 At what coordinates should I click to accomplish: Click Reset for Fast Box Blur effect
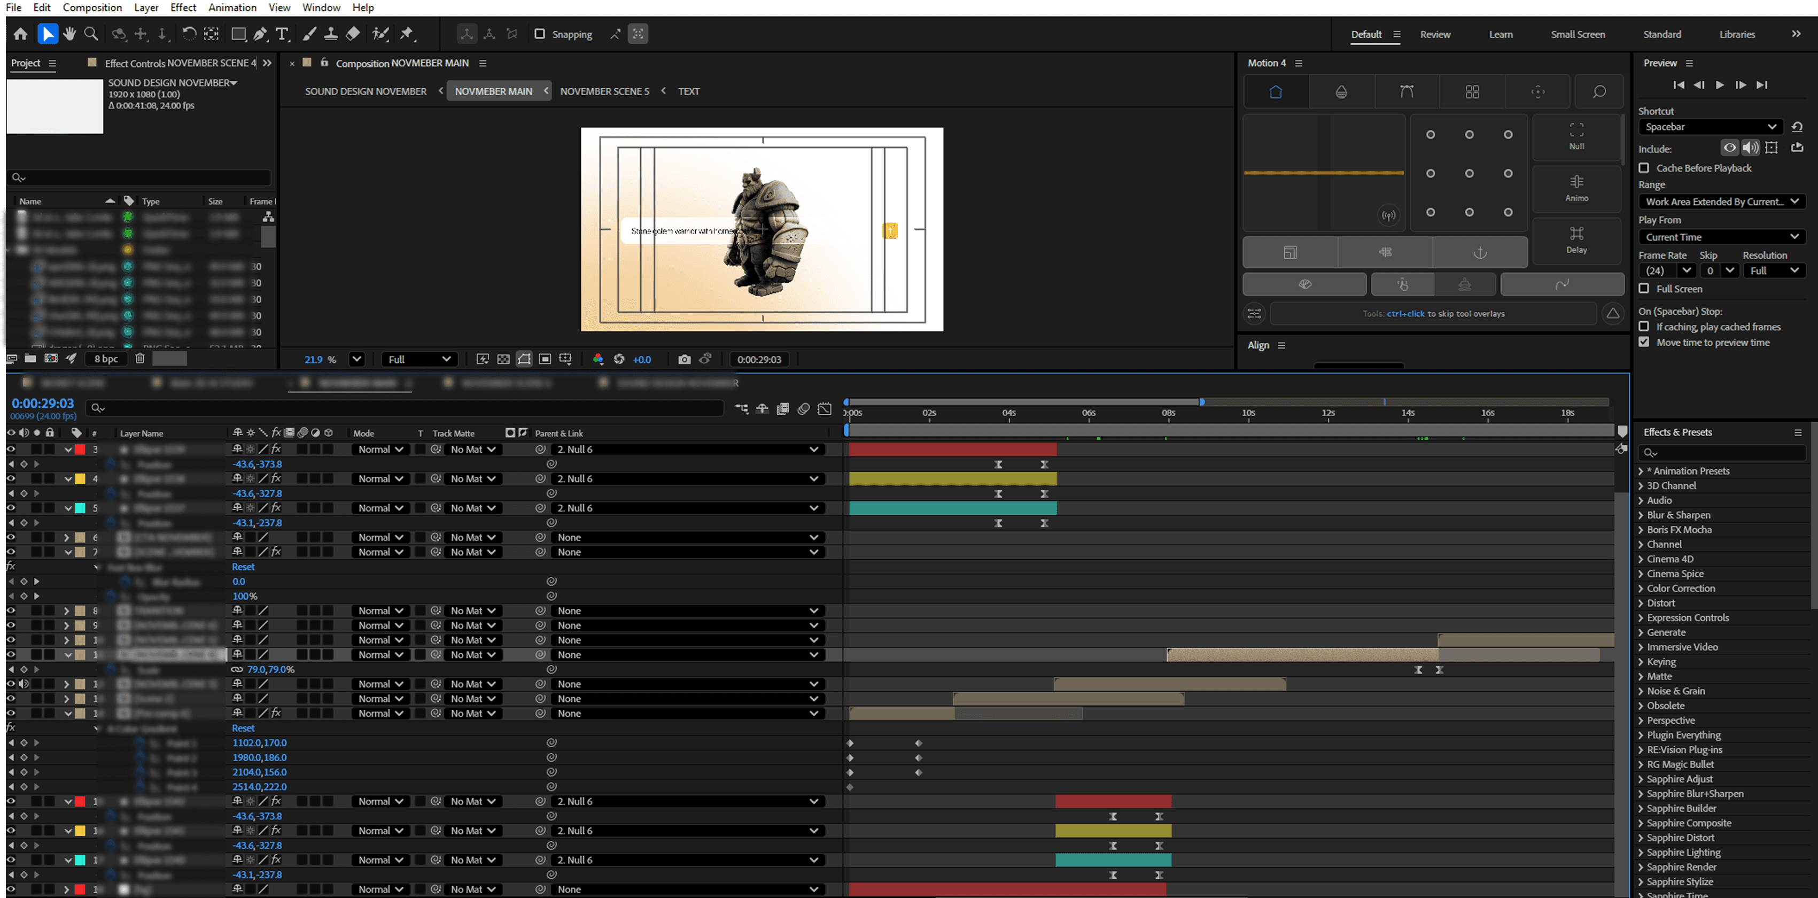243,567
